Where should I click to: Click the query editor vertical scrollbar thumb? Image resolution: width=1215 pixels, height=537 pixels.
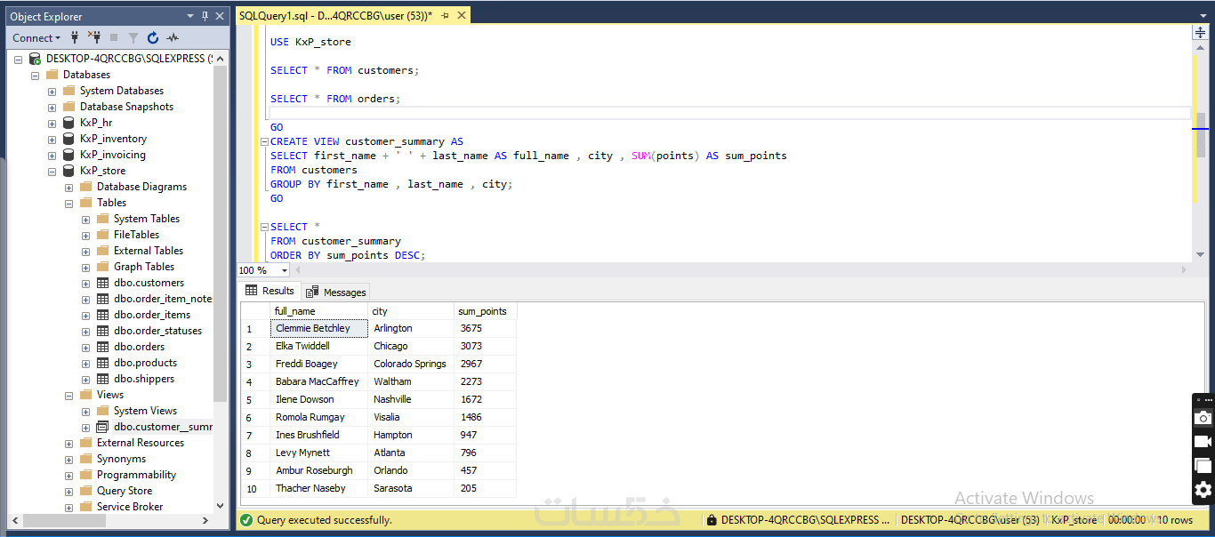pos(1200,134)
